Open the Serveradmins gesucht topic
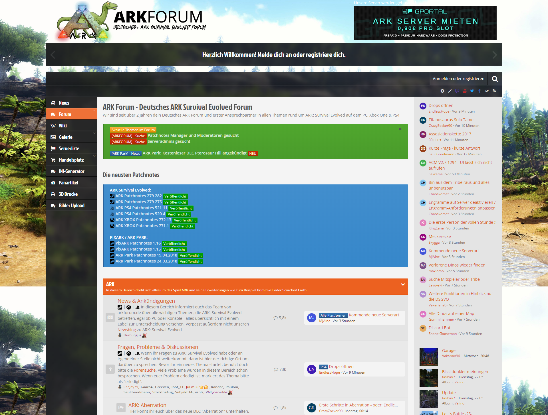 [169, 141]
